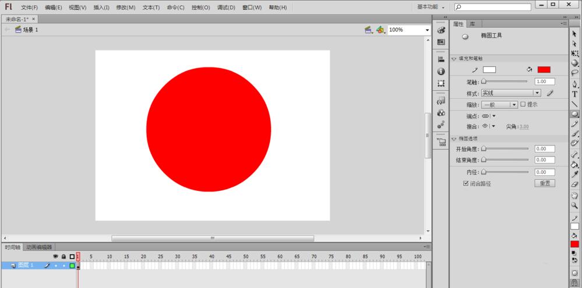The image size is (582, 288).
Task: Click the edit stroke style pencil icon
Action: click(550, 94)
